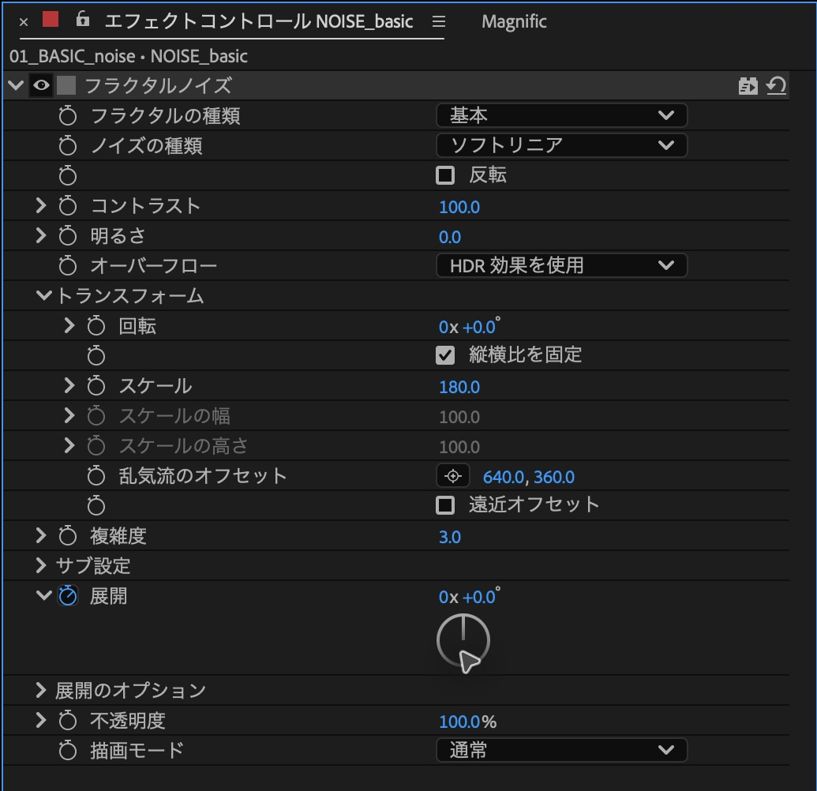Toggle stopwatch for スケール
817x791 pixels.
(96, 386)
